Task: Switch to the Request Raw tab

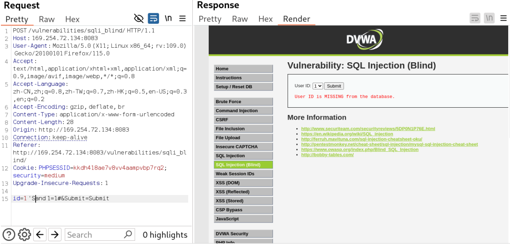Action: click(x=47, y=19)
